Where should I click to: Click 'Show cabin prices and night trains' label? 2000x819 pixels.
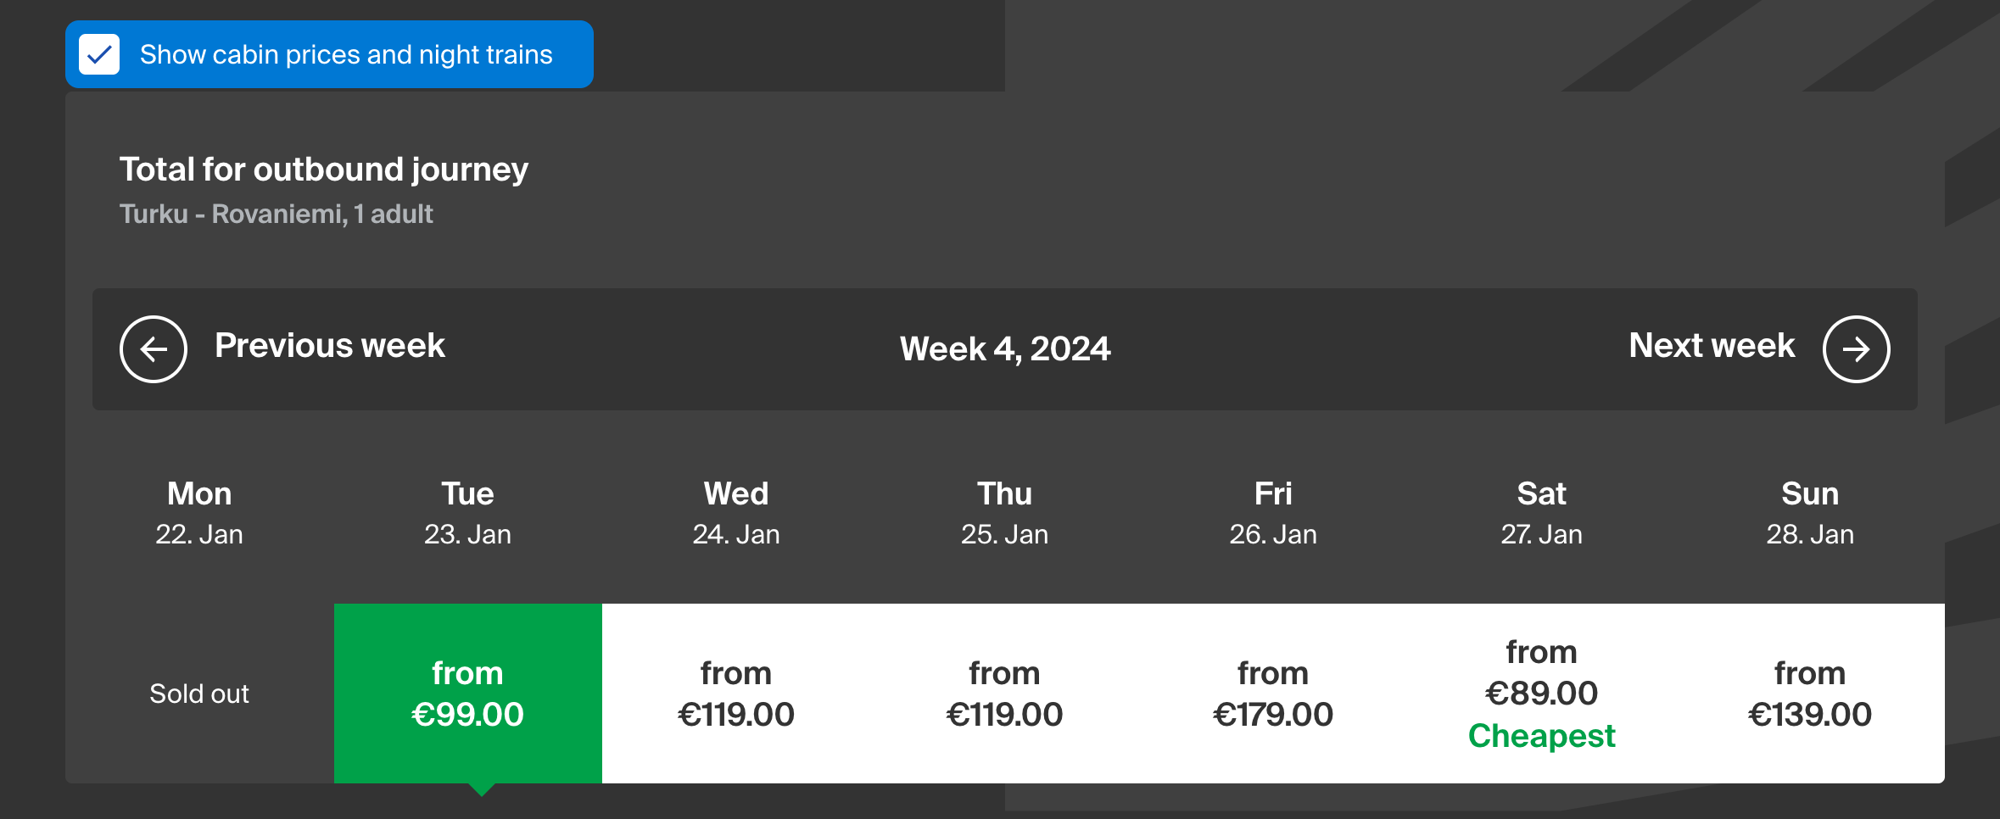coord(346,54)
